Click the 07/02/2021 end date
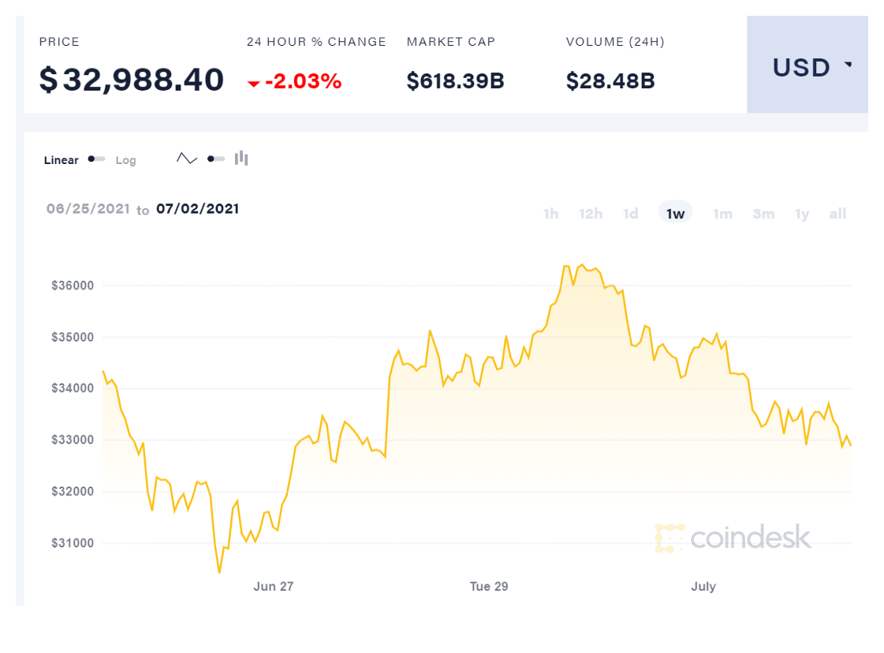884x653 pixels. click(x=197, y=209)
